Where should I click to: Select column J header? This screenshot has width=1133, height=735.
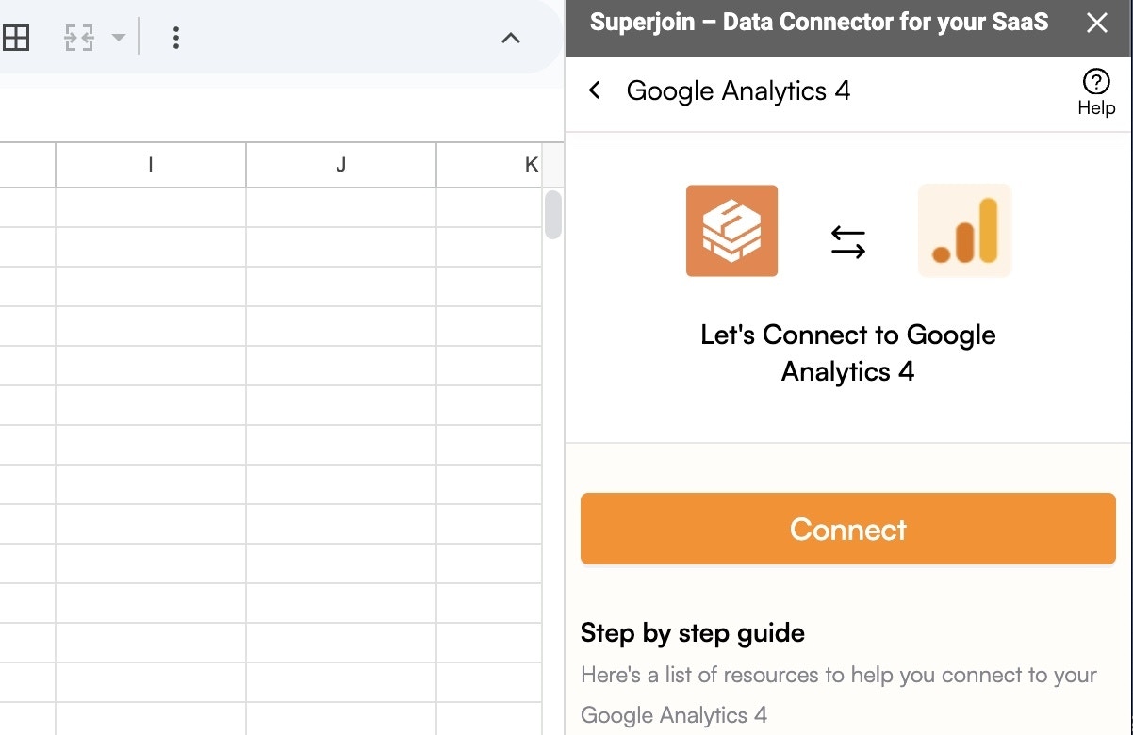click(341, 165)
